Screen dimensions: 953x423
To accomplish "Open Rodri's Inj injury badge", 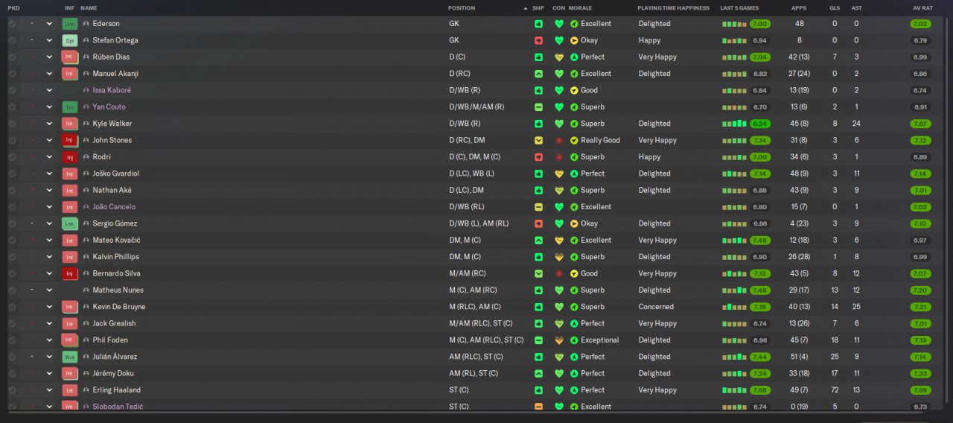I will [70, 157].
